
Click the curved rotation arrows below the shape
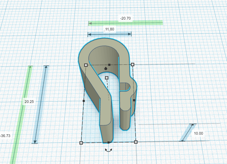(108, 150)
